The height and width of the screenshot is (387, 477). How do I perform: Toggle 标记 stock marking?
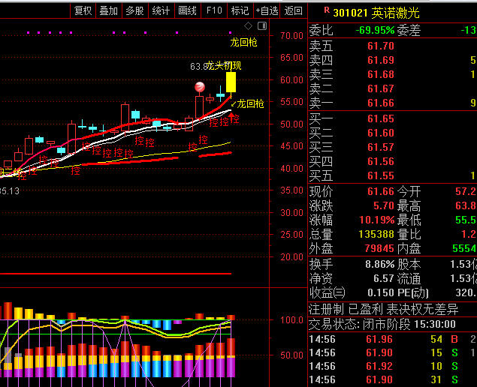tap(240, 10)
